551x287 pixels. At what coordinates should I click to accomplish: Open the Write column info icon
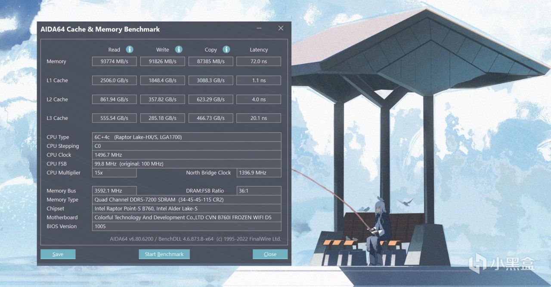tap(179, 49)
